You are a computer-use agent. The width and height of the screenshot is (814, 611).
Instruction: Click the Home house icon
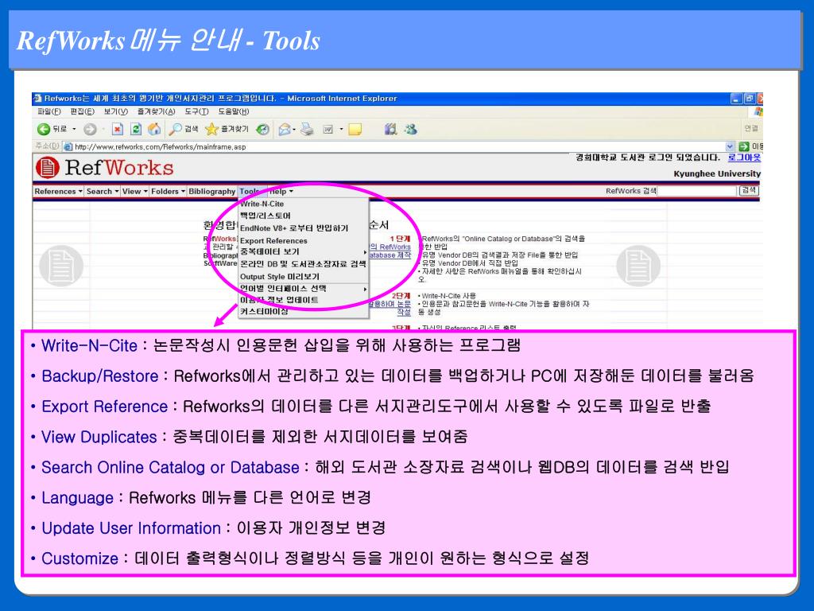tap(153, 129)
